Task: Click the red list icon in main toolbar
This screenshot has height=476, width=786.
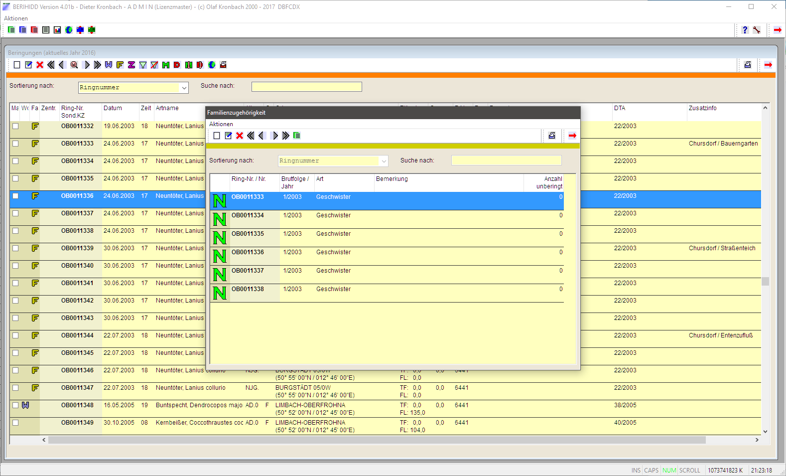Action: pyautogui.click(x=34, y=30)
